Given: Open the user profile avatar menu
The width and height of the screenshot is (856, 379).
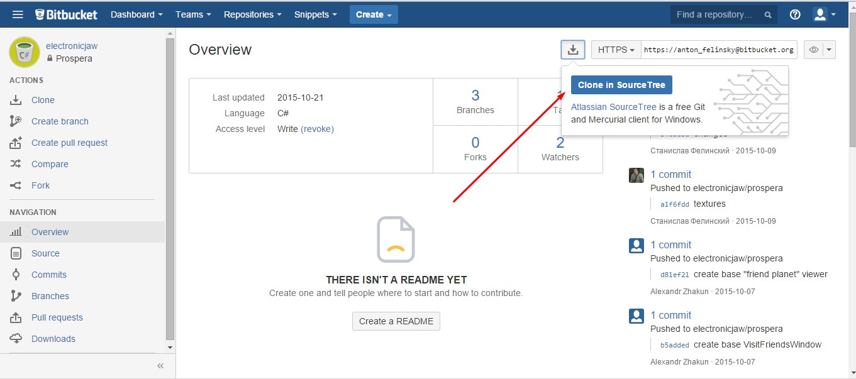Looking at the screenshot, I should point(824,14).
